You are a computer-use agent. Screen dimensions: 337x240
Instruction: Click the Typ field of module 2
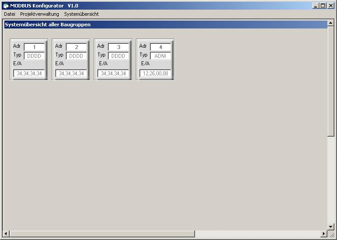pyautogui.click(x=76, y=56)
